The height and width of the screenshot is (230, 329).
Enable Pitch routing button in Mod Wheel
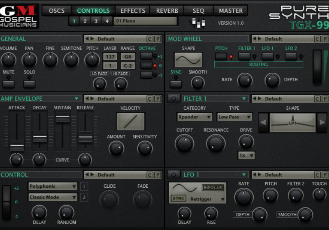[221, 56]
